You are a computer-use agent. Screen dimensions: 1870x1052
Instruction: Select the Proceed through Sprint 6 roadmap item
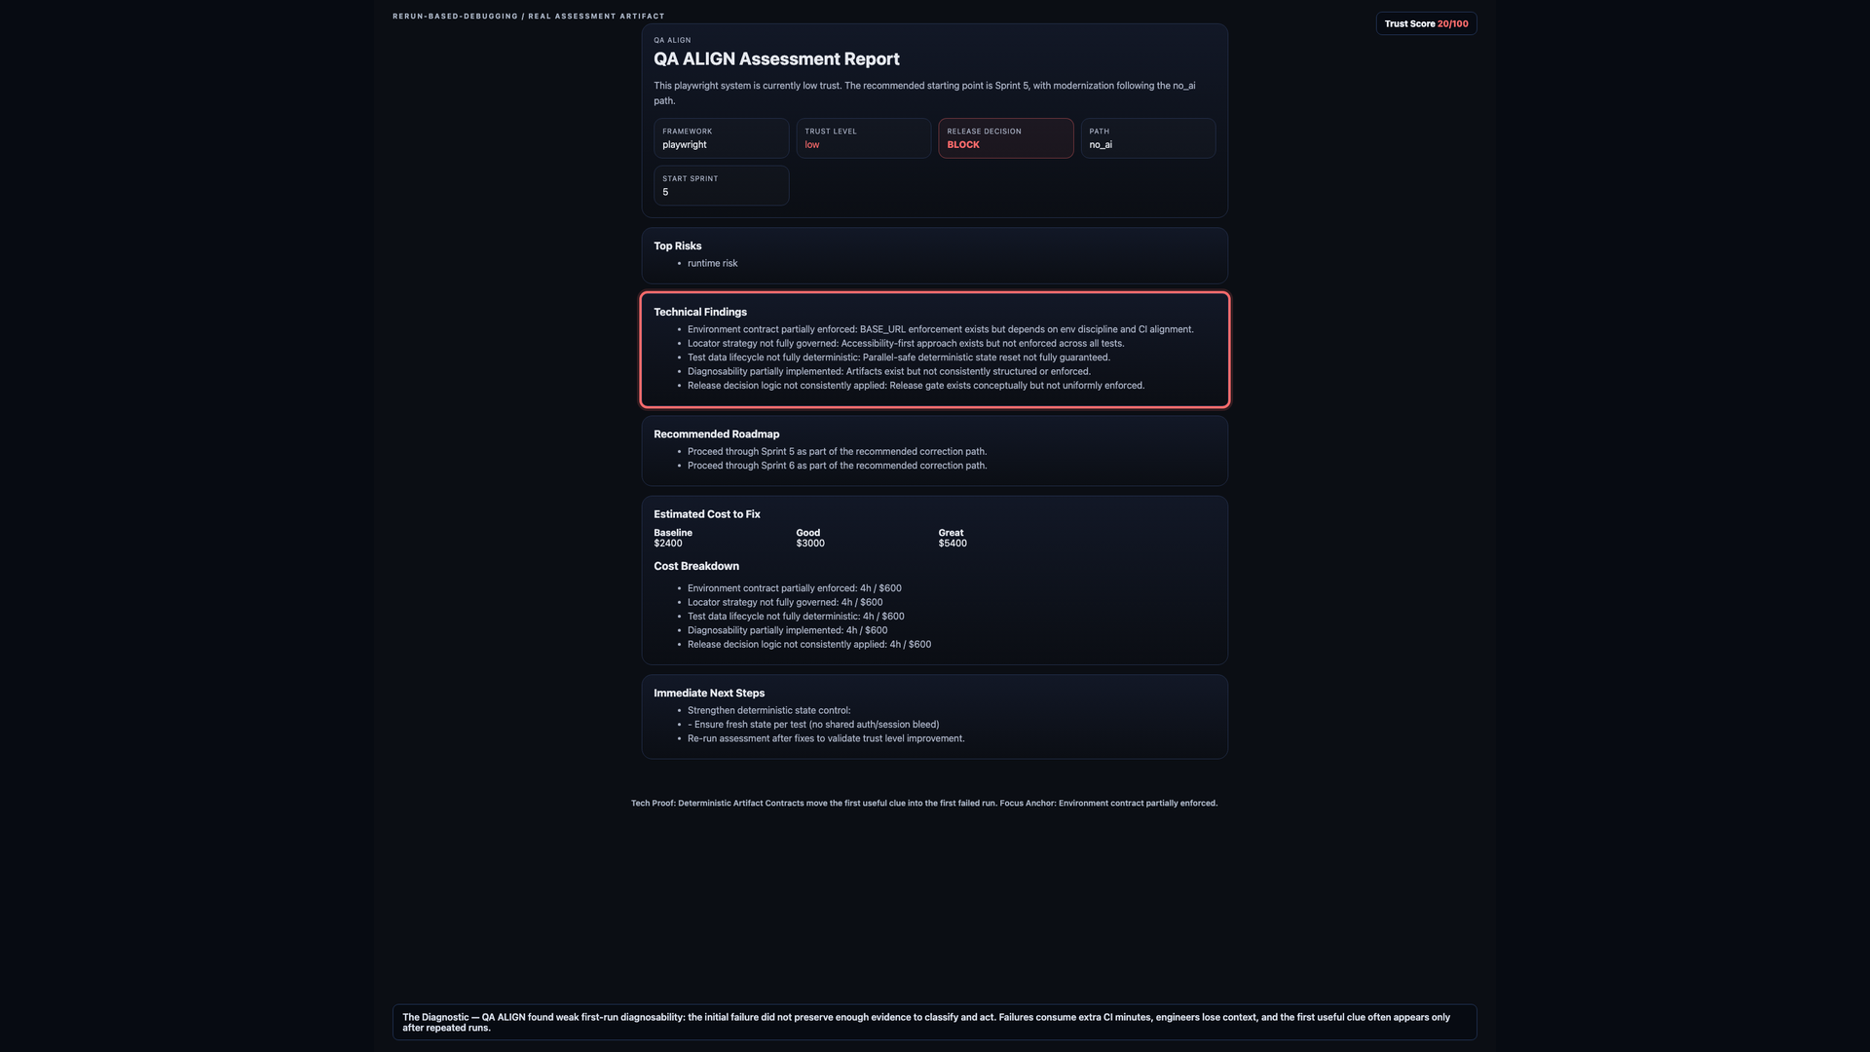(x=837, y=466)
